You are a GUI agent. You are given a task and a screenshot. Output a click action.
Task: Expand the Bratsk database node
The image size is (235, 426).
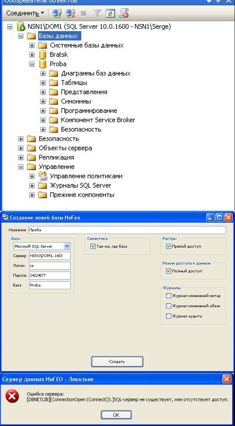tap(32, 54)
